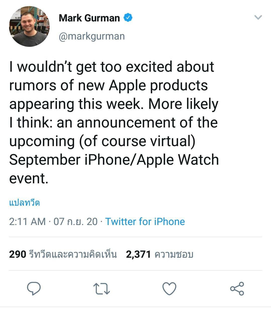The height and width of the screenshot is (309, 271).
Task: Retweet this Mark Gurman tweet
Action: pos(101,289)
